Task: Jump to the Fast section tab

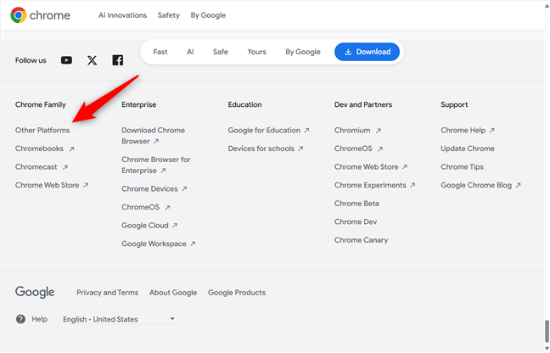Action: click(160, 52)
